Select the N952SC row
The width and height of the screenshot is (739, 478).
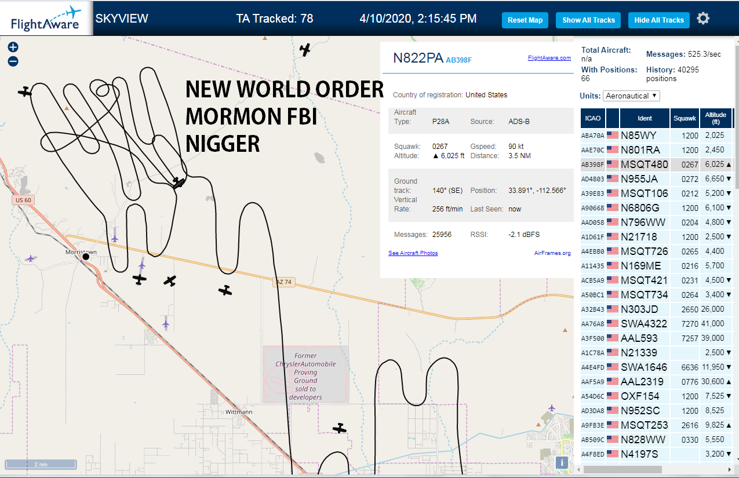click(x=657, y=411)
